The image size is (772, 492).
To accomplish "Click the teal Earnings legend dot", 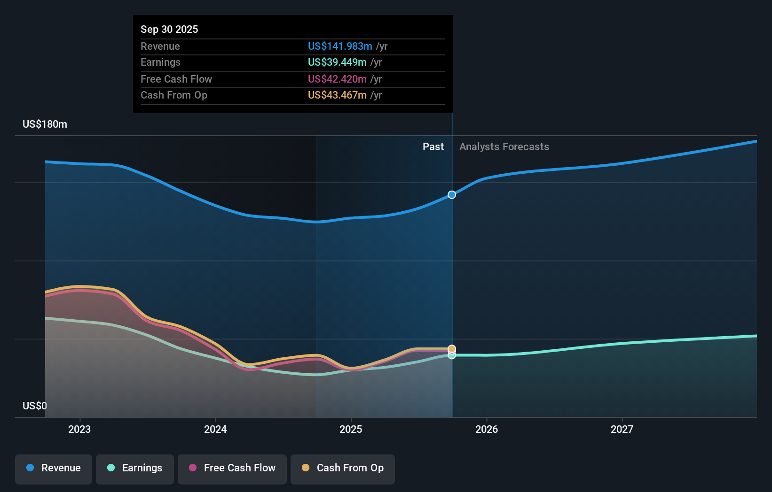I will click(110, 469).
